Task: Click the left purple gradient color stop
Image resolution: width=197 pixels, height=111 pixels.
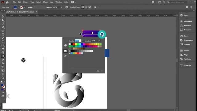Action: [x=83, y=34]
